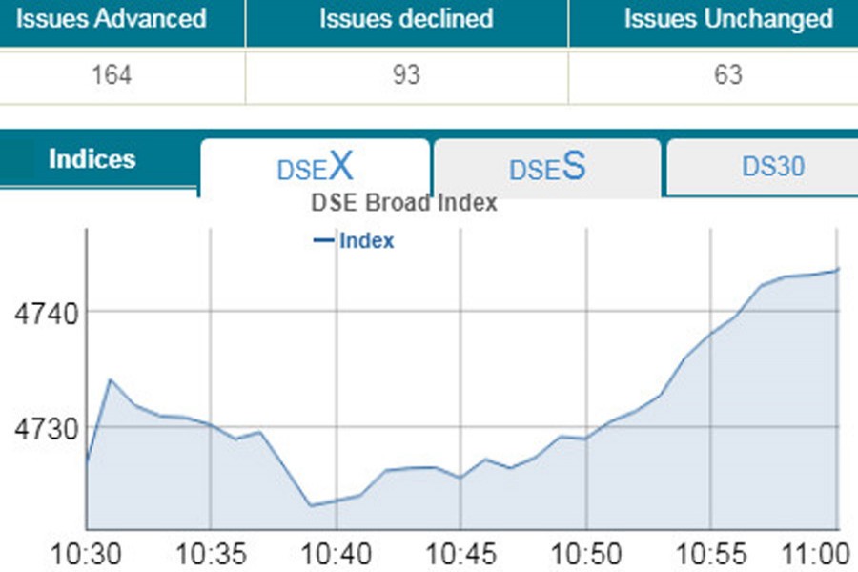Click the DSE Broad Index chart title
This screenshot has height=572, width=858.
coord(404,202)
